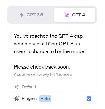Click 'Available exclusively to Plus users' note
This screenshot has width=105, height=109.
[43, 74]
